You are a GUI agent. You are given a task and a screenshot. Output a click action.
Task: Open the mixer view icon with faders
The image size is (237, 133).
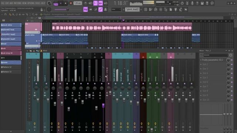160,10
